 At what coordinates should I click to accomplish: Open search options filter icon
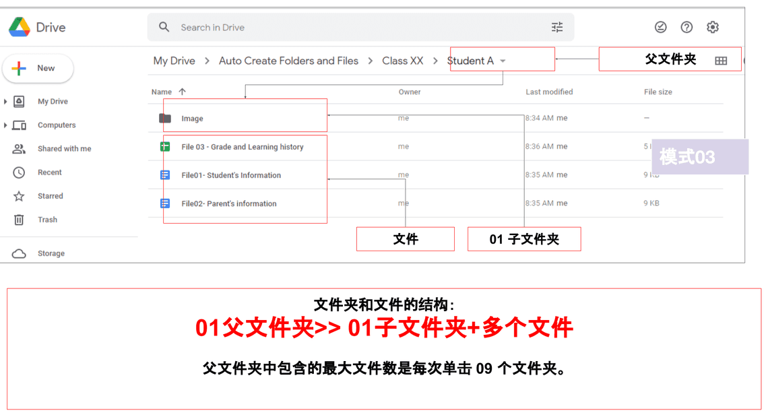pos(557,28)
